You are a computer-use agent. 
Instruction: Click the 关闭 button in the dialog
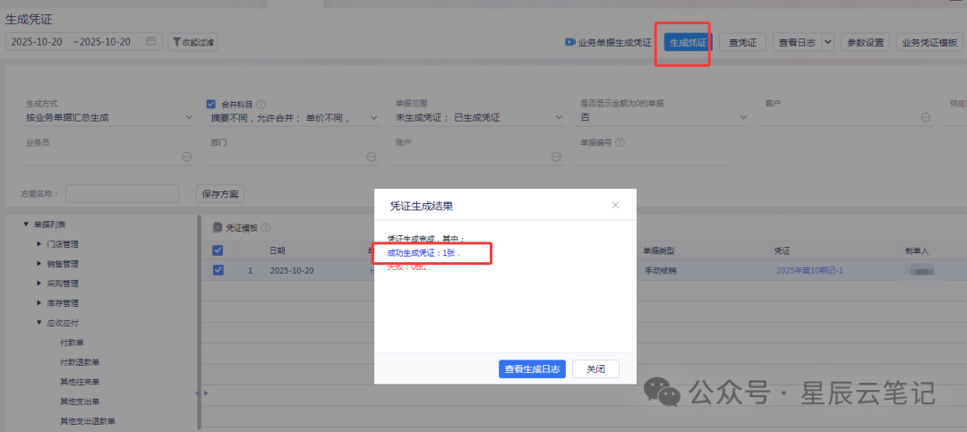click(595, 369)
